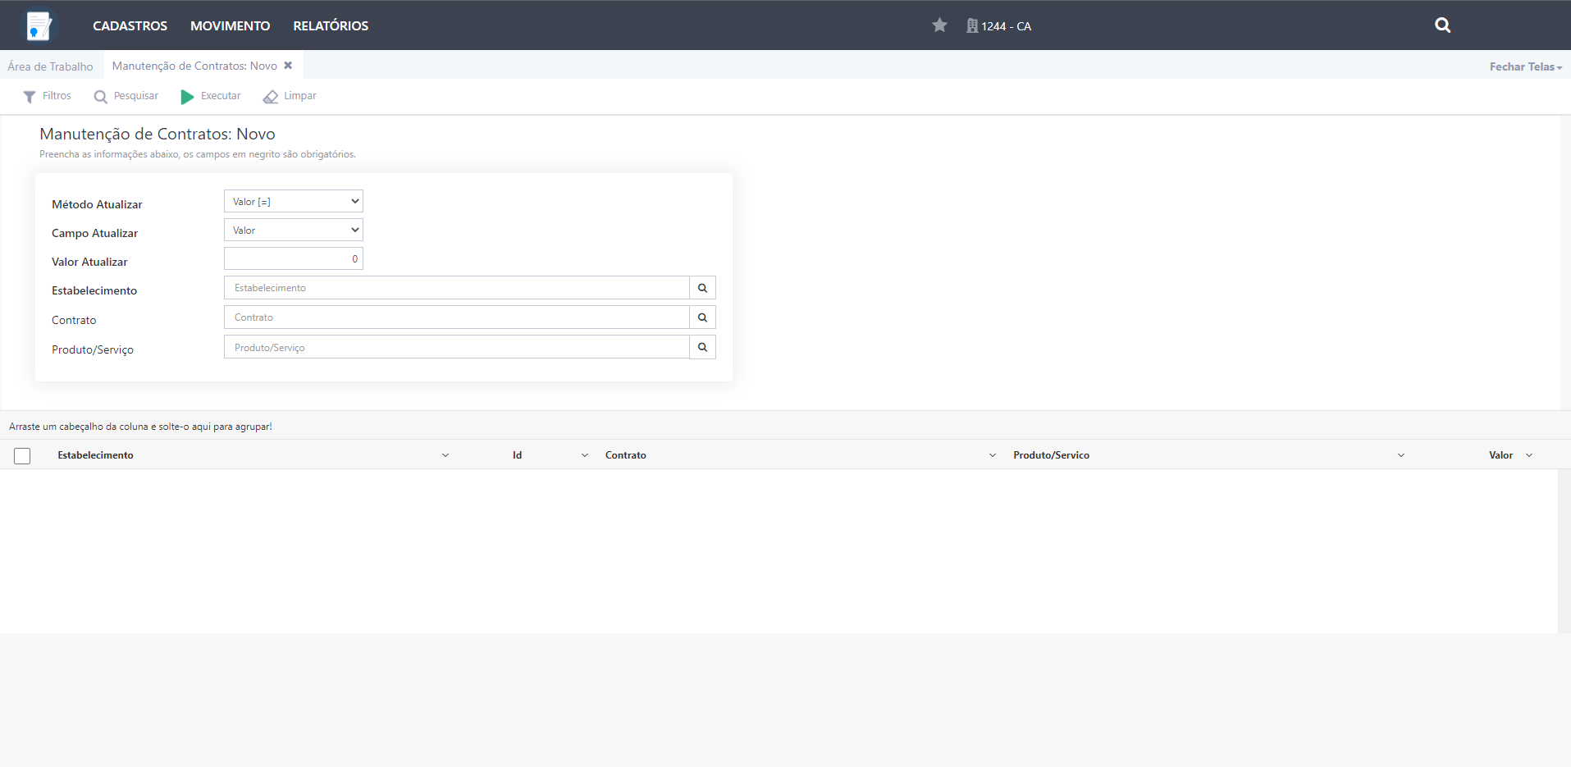
Task: Open the Valor column menu chevron
Action: point(1529,455)
